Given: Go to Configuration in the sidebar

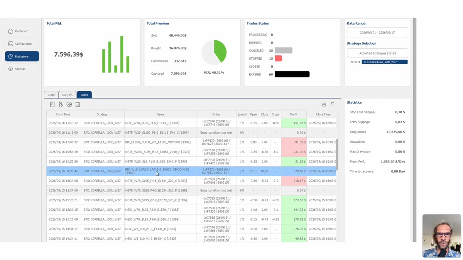Looking at the screenshot, I should click(x=22, y=44).
